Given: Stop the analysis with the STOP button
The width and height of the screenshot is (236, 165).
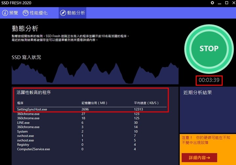Looking at the screenshot, I should [x=209, y=49].
